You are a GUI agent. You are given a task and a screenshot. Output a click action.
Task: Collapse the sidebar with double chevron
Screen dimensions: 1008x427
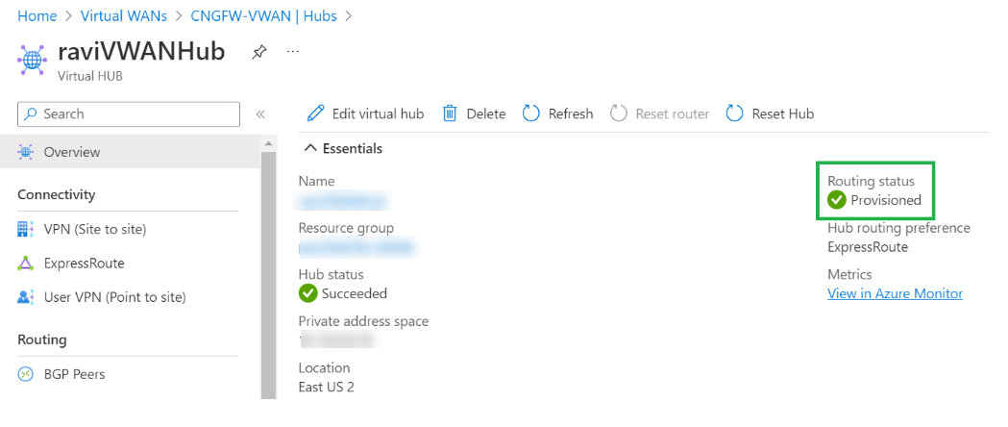[x=259, y=114]
